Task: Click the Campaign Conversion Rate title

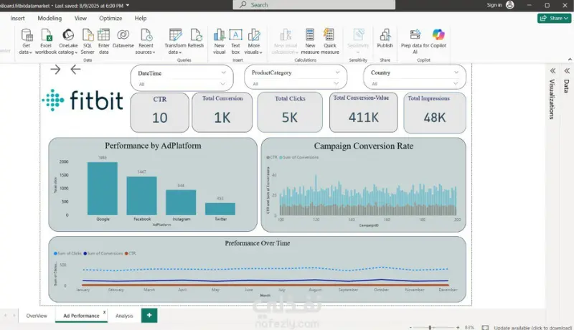Action: click(364, 146)
